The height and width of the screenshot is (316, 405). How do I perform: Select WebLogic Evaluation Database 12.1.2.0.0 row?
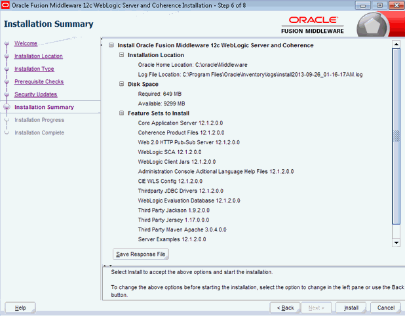189,201
